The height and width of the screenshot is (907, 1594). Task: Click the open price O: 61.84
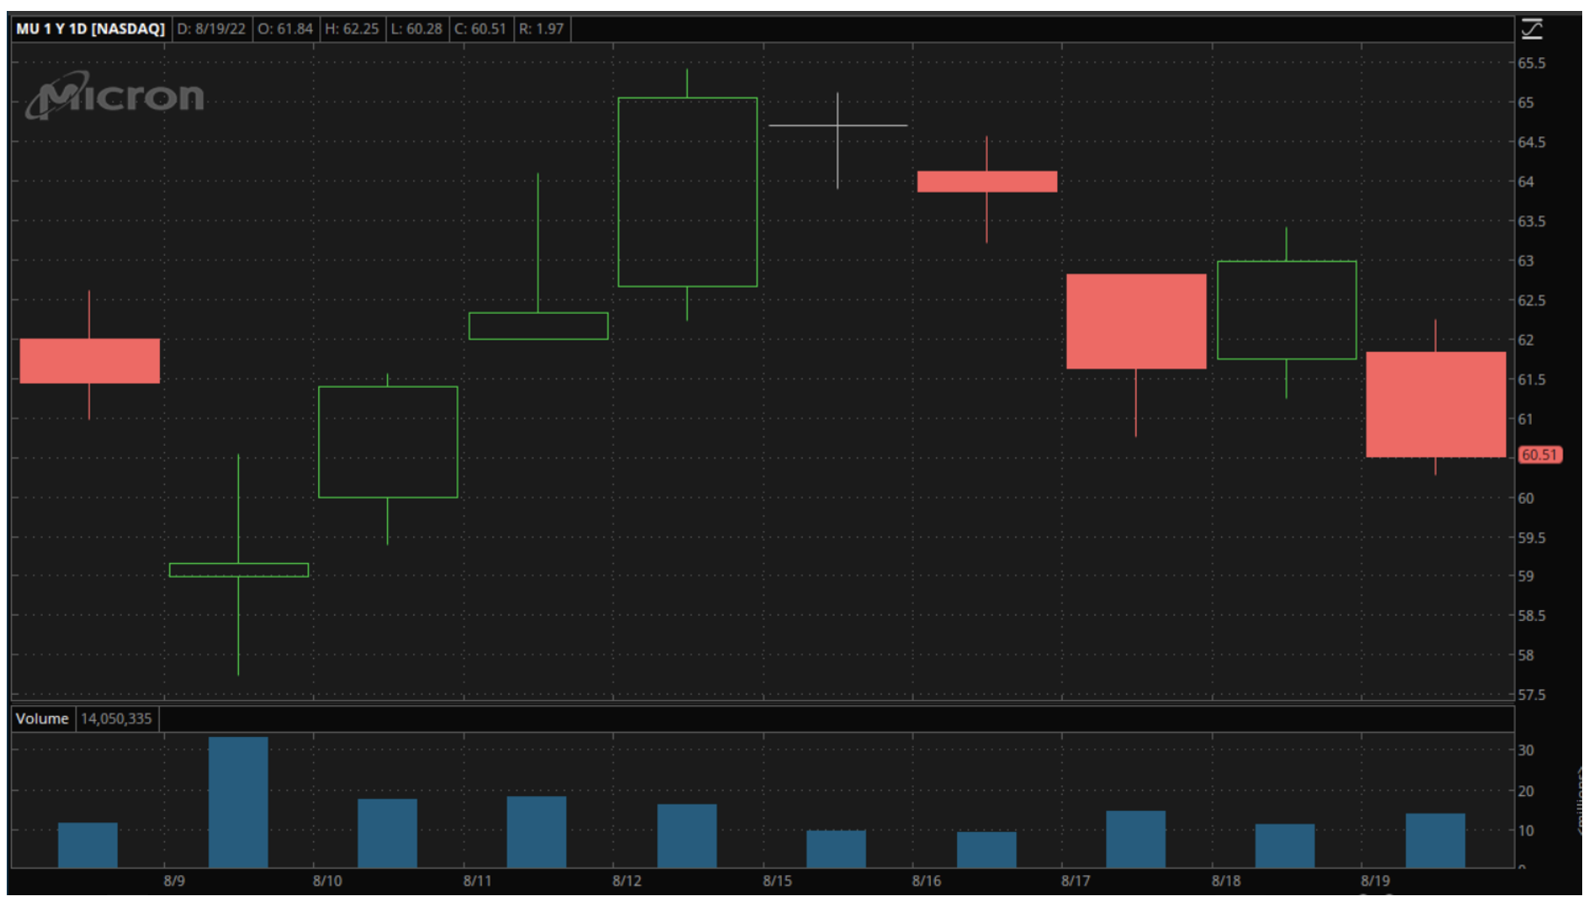285,29
